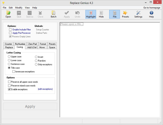This screenshot has width=163, height=125.
Task: Switch to the Format tab
Action: tap(43, 44)
